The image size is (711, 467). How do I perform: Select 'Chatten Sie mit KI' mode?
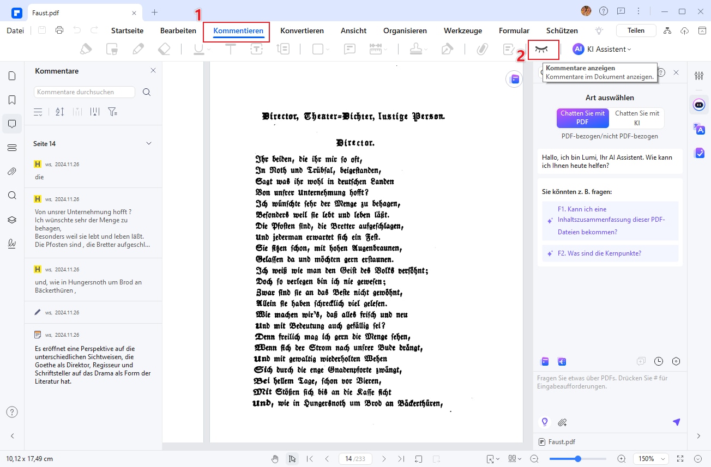coord(637,118)
